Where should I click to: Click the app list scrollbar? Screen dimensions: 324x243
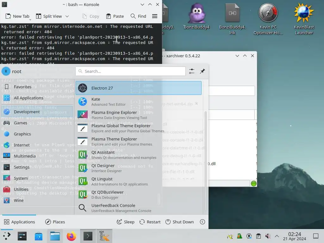[x=205, y=161]
